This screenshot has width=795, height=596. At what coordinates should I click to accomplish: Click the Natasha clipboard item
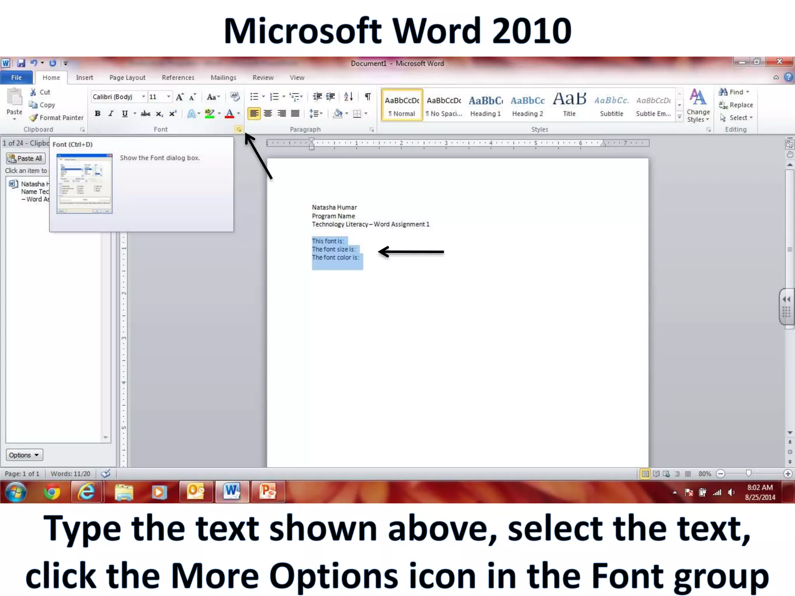pos(29,191)
